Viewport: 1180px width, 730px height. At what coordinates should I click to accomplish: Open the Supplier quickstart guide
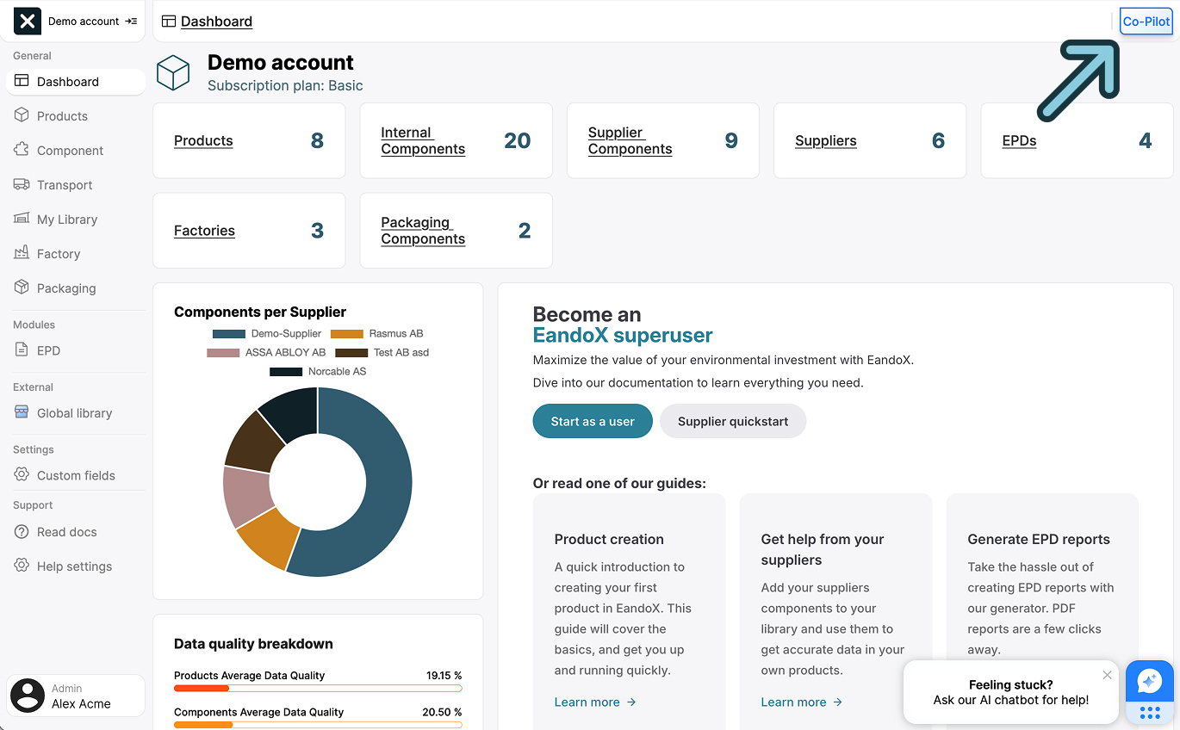(733, 421)
